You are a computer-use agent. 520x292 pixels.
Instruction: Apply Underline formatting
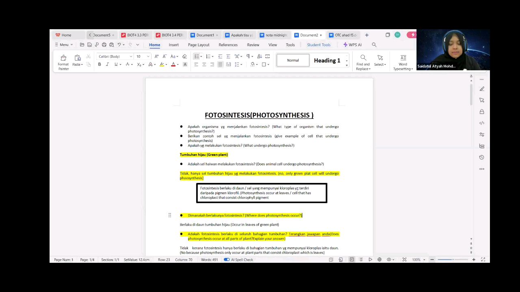116,64
